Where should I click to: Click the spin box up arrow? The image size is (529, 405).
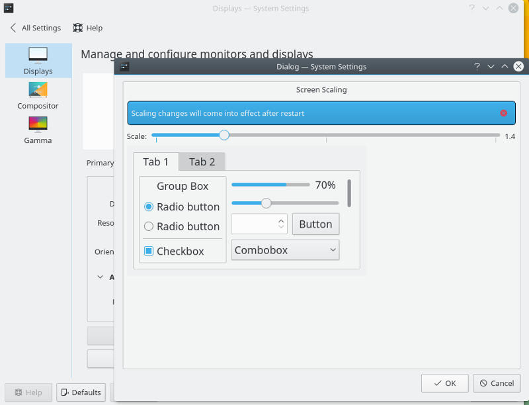tap(280, 220)
